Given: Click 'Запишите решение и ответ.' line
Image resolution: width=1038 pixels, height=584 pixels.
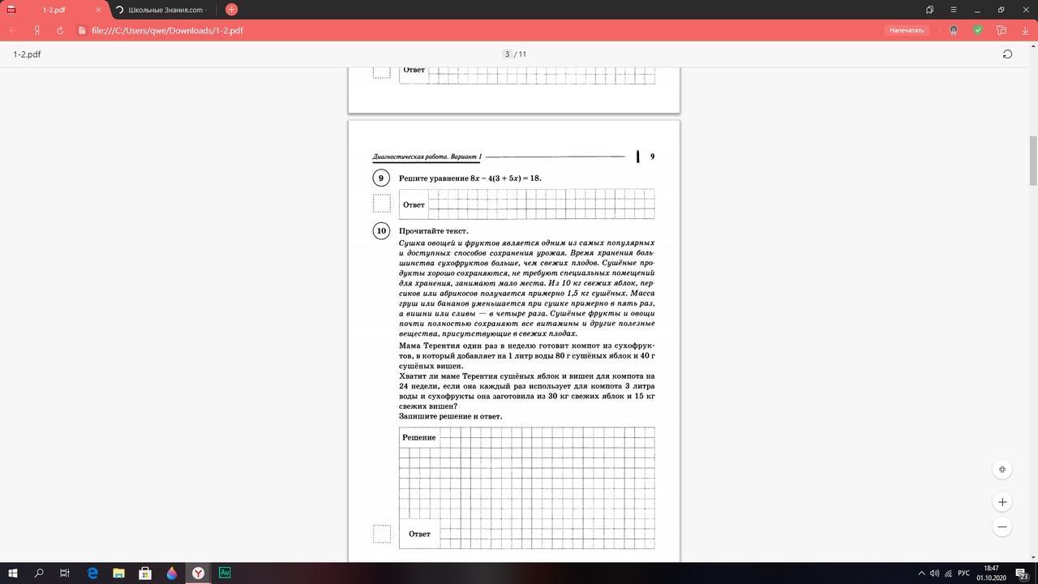Looking at the screenshot, I should (x=451, y=416).
